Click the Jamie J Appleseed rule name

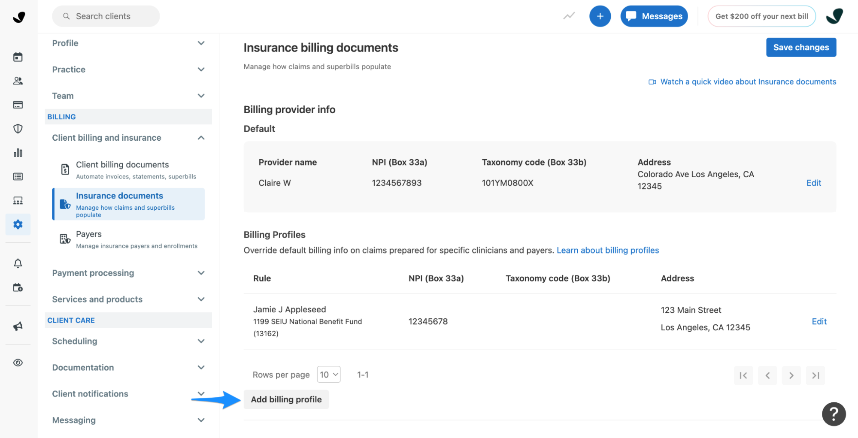[x=290, y=309]
